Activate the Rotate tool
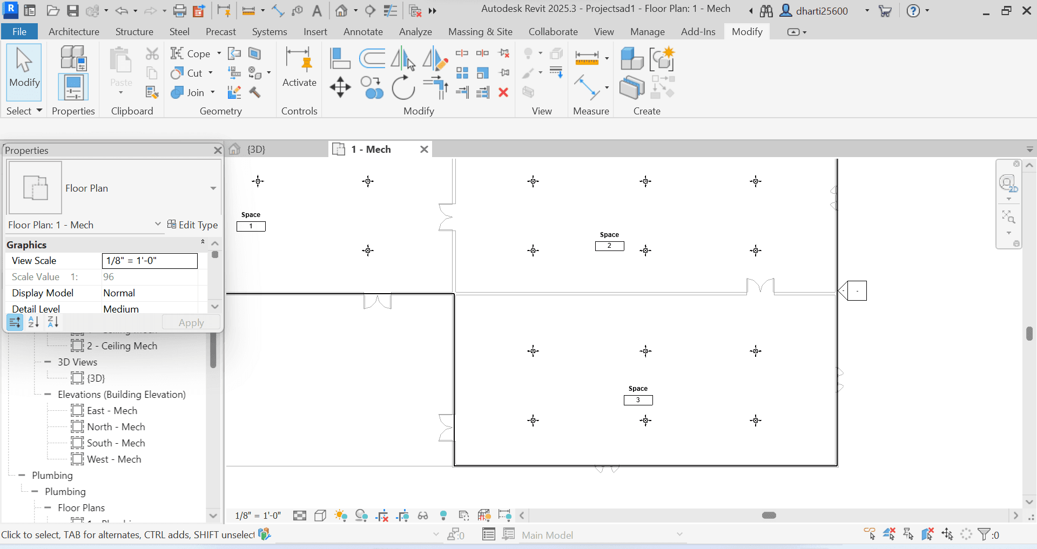 click(x=403, y=88)
